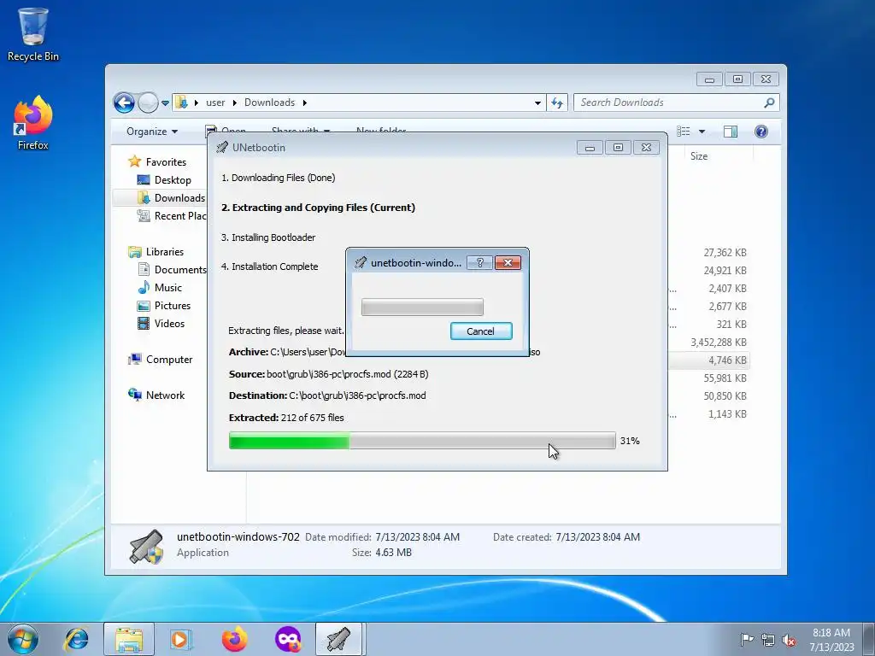Select Libraries in navigation pane
The height and width of the screenshot is (656, 875).
point(165,252)
